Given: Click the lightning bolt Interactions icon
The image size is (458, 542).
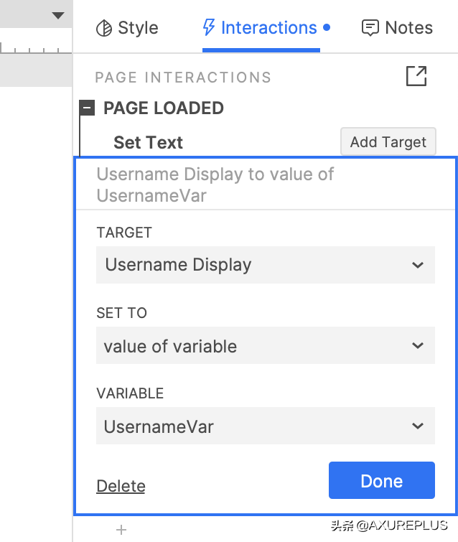Looking at the screenshot, I should coord(209,28).
